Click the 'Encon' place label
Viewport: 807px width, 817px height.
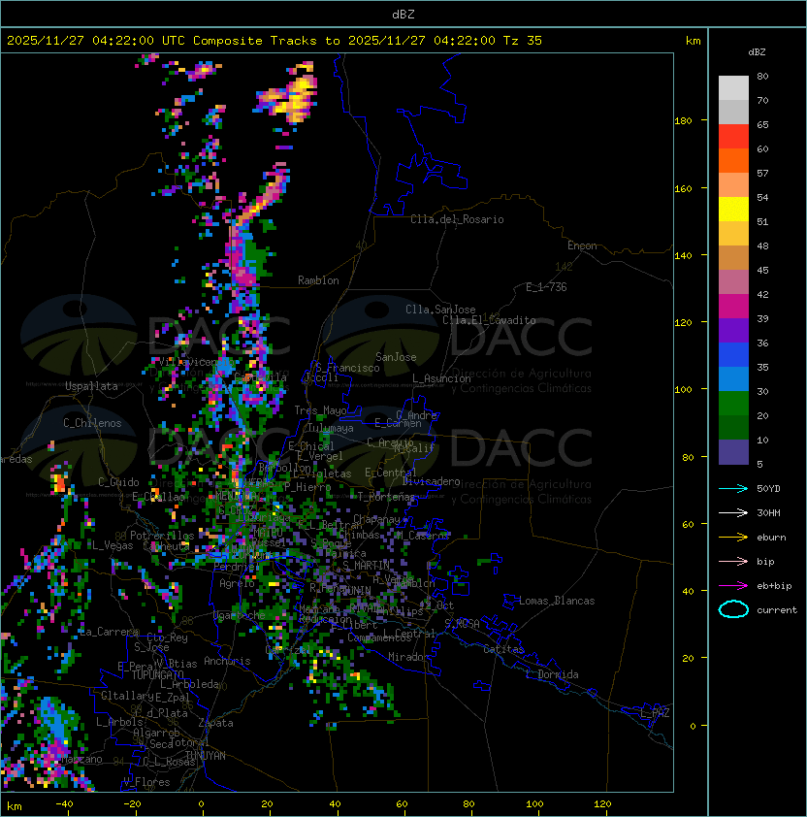point(582,245)
